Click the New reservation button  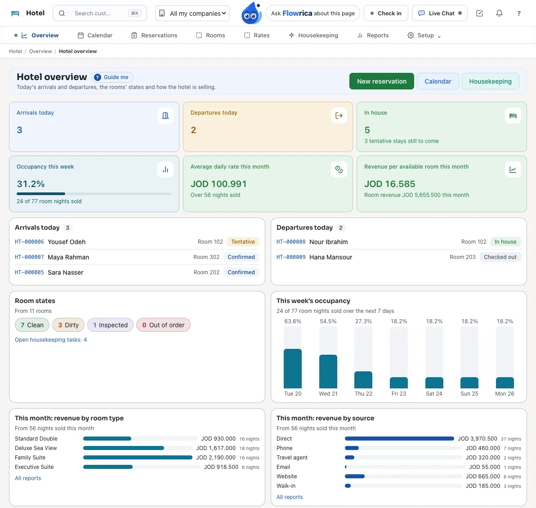tap(381, 81)
